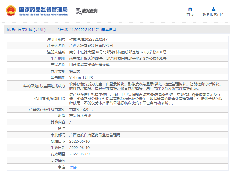Select 广西医准智能科技有限公司 cell
Image resolution: width=230 pixels, height=173 pixels.
(x=91, y=46)
